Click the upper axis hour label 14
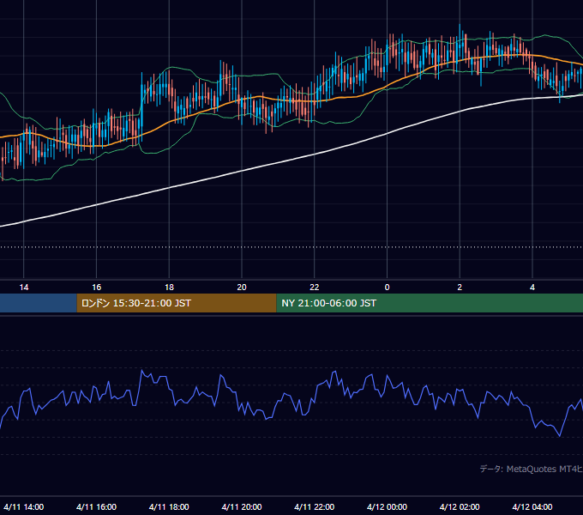The image size is (583, 515). pyautogui.click(x=24, y=288)
